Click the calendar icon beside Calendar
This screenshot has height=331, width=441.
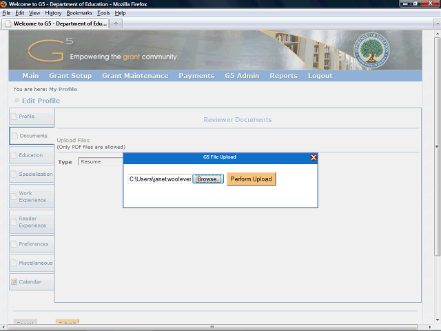point(14,282)
